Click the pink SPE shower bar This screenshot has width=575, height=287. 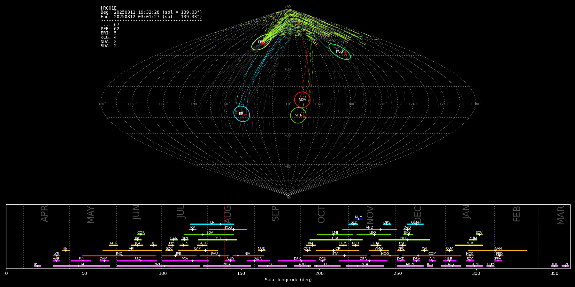272,266
